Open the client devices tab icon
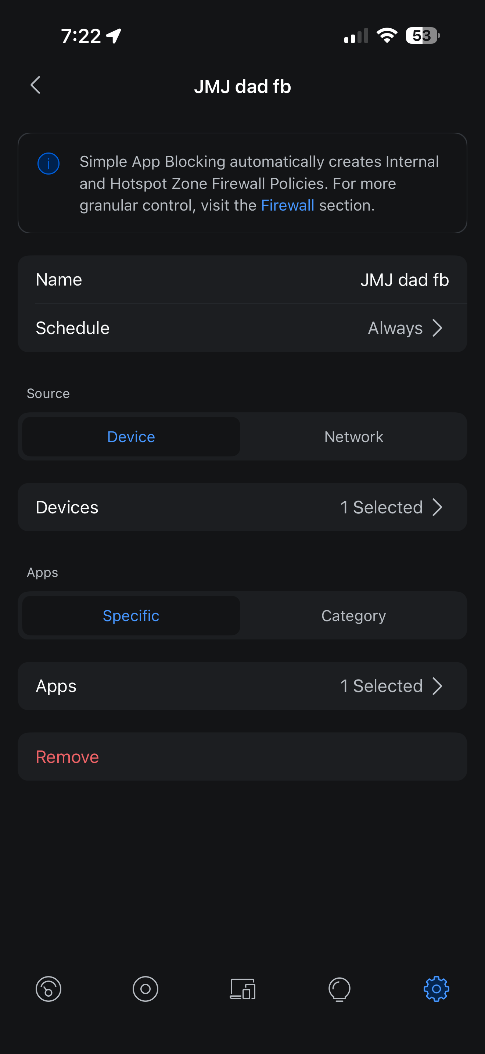The height and width of the screenshot is (1054, 485). point(242,989)
